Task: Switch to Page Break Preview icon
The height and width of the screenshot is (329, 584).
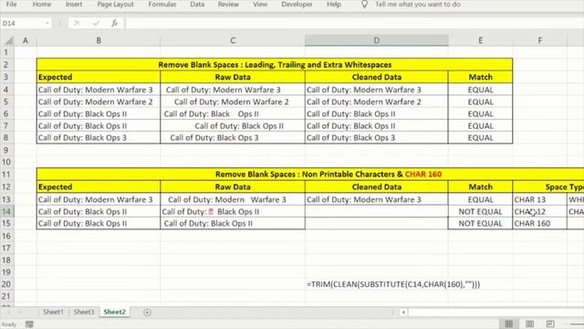Action: tap(550, 324)
